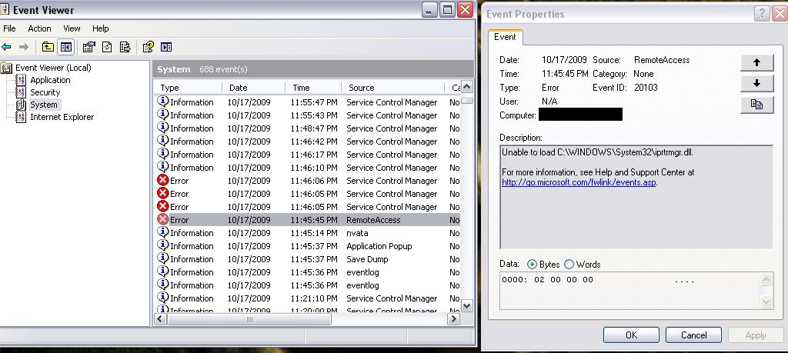
Task: Select the Application log icon in tree
Action: pyautogui.click(x=21, y=80)
